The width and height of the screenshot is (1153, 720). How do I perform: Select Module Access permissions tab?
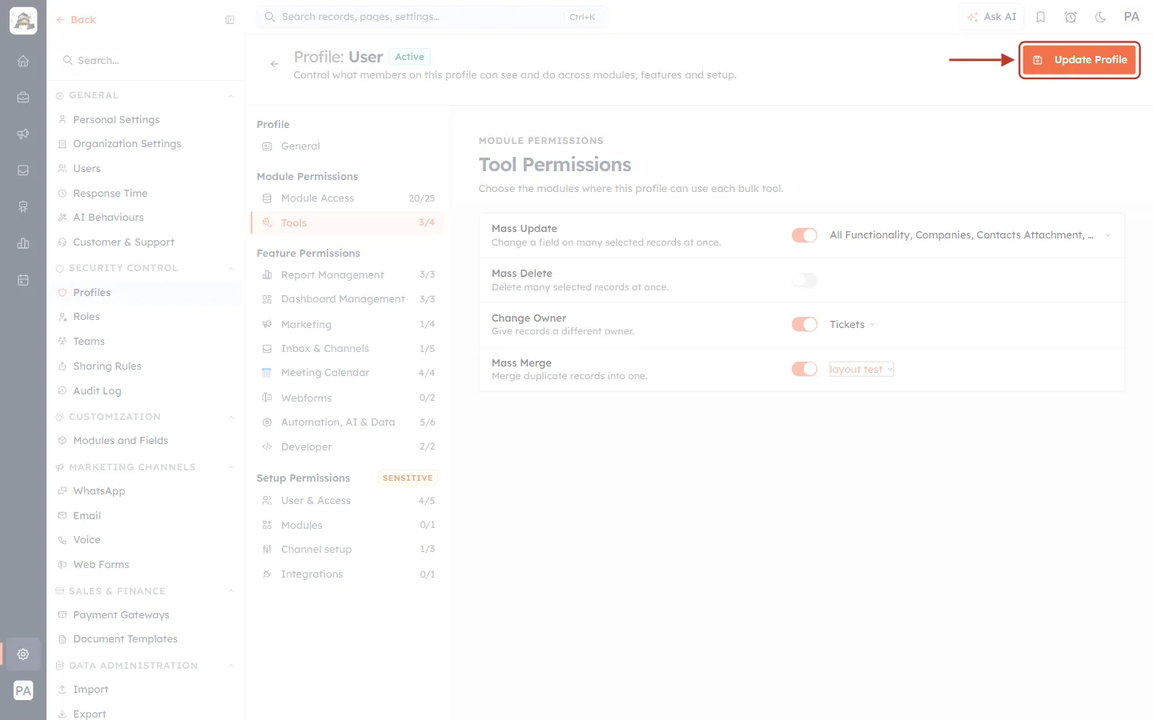coord(348,198)
